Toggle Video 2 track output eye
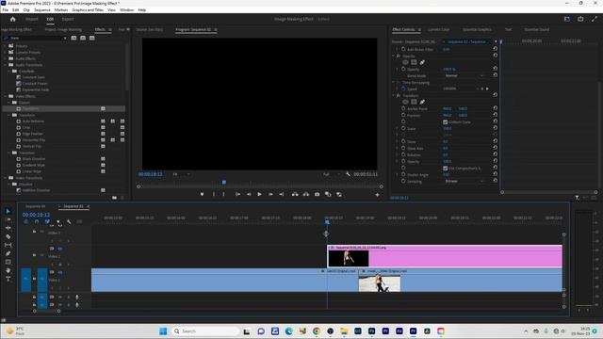This screenshot has height=339, width=603. [60, 249]
